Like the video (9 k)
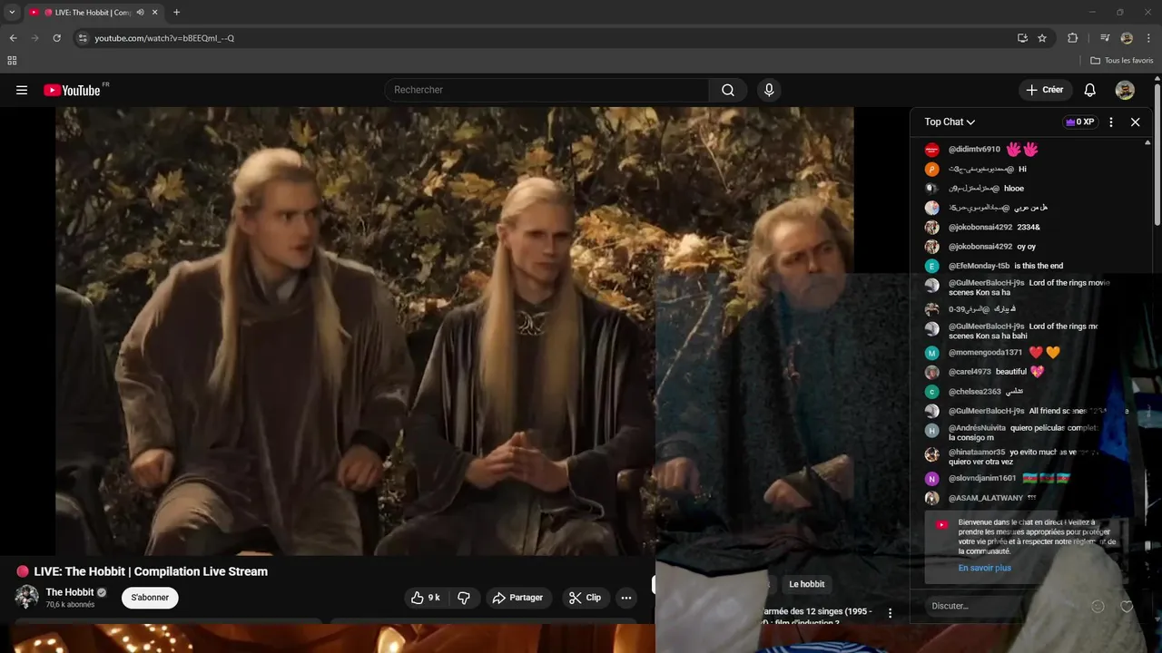 [x=426, y=598]
